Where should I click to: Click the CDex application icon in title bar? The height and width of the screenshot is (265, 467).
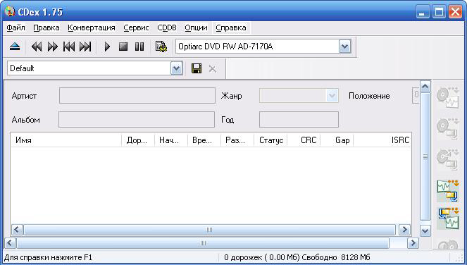click(x=10, y=11)
